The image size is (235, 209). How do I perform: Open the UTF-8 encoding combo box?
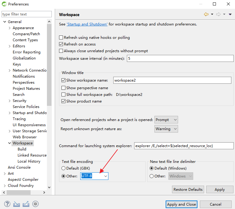(105, 176)
